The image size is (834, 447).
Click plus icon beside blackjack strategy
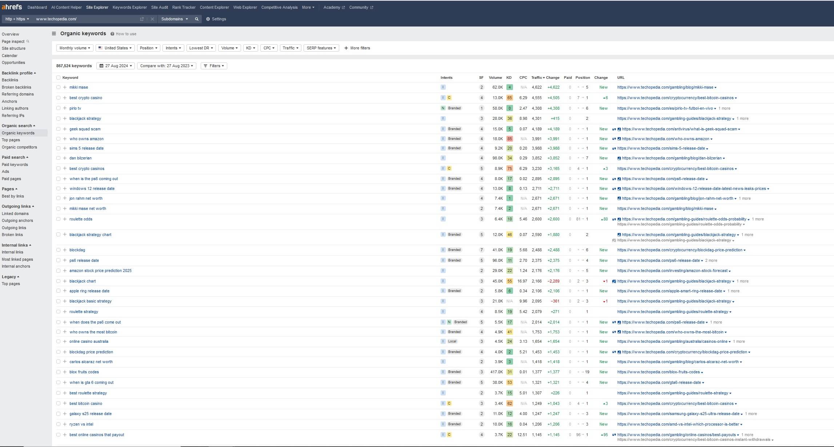pyautogui.click(x=65, y=118)
